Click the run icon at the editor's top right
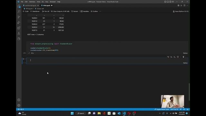Image resolution: width=206 pixels, height=116 pixels. [x=181, y=5]
